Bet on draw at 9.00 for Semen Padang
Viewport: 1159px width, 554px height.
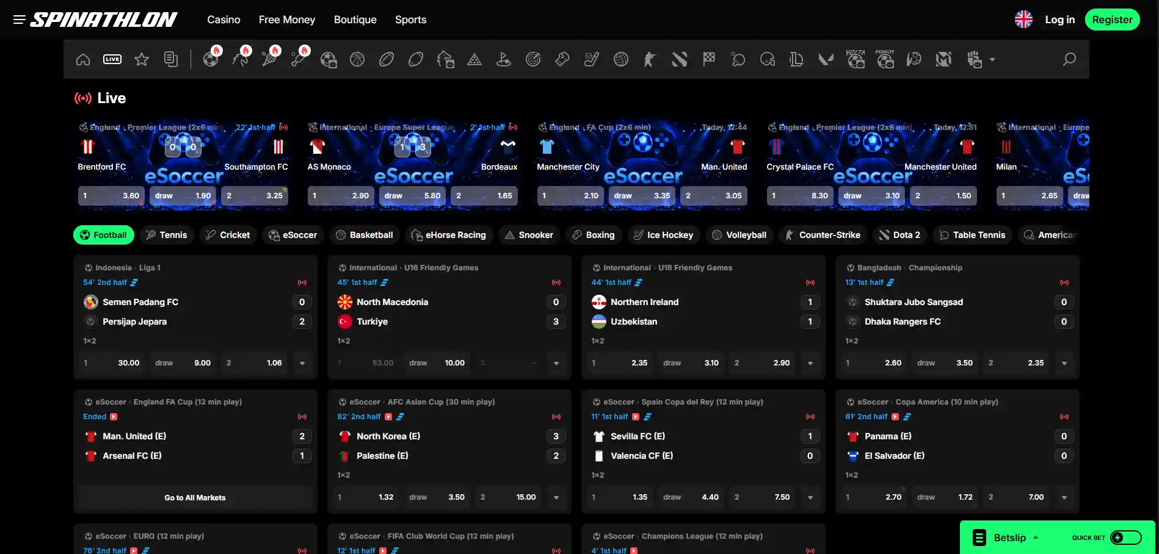(183, 363)
